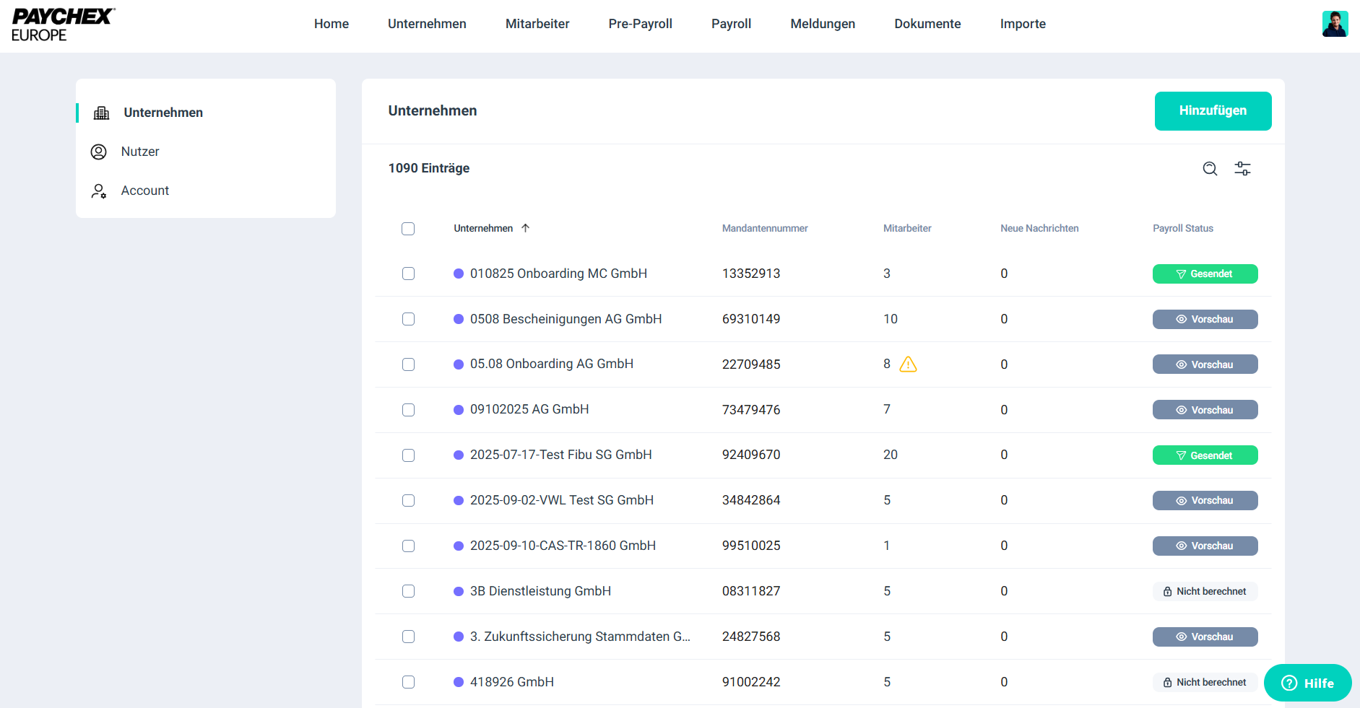Click the user profile avatar
Screen dimensions: 1360x708
pyautogui.click(x=1335, y=24)
